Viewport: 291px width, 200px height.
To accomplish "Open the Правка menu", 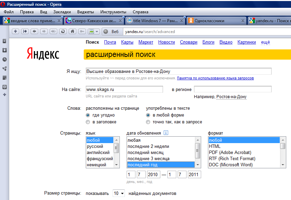I will [27, 12].
